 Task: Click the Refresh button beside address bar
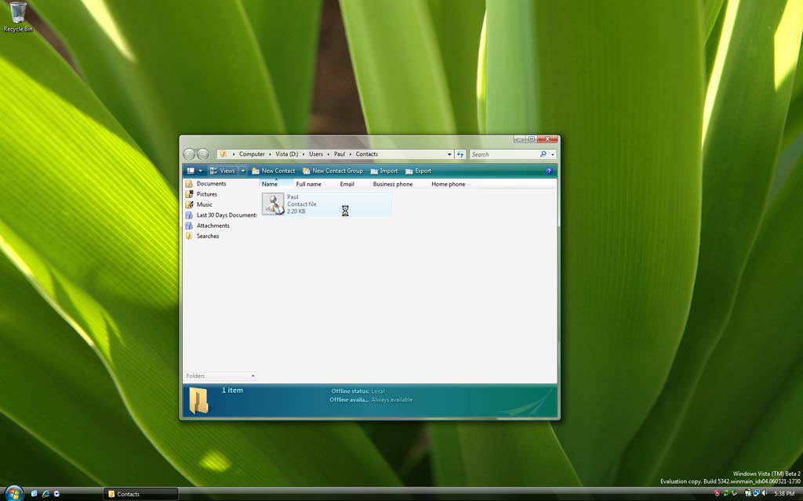point(460,154)
